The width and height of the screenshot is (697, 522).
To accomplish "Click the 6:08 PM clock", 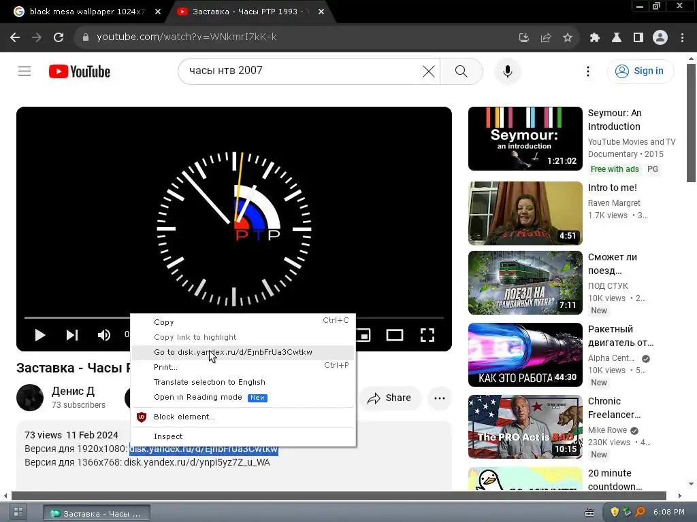I will pyautogui.click(x=669, y=512).
